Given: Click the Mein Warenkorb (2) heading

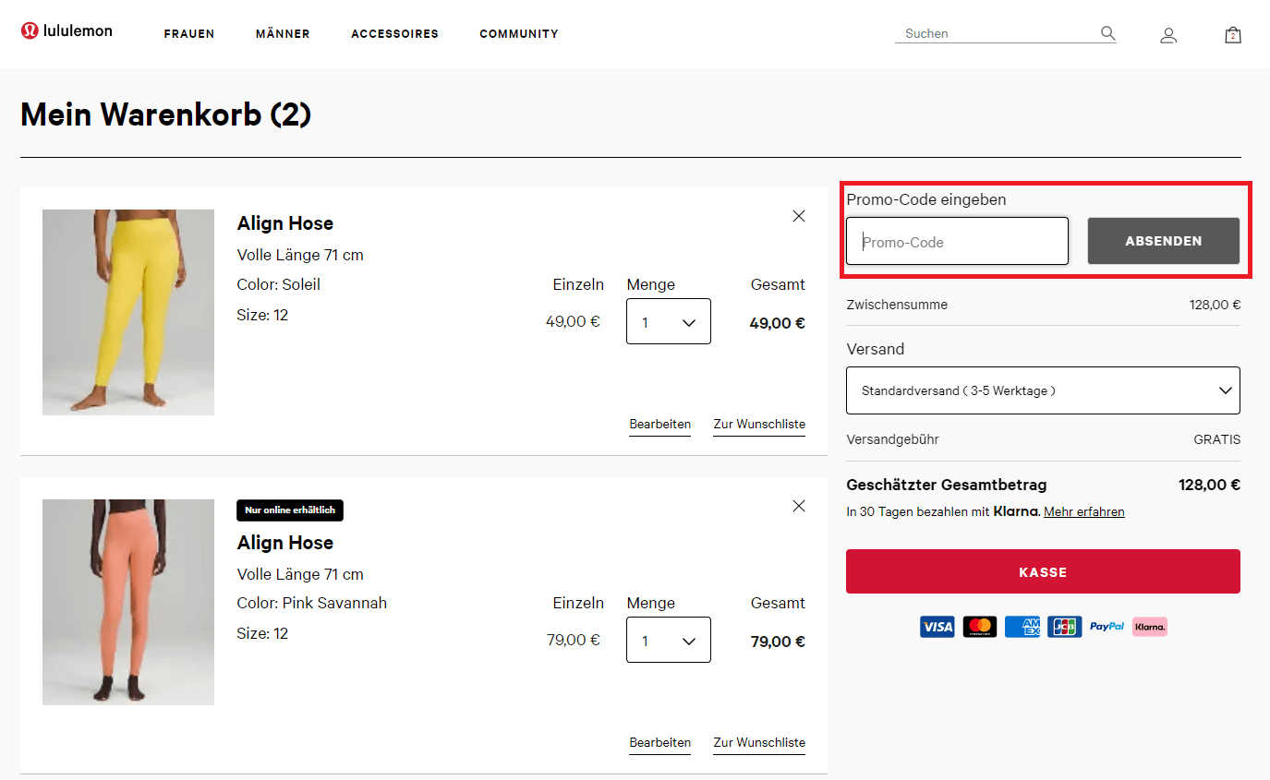Looking at the screenshot, I should tap(166, 114).
